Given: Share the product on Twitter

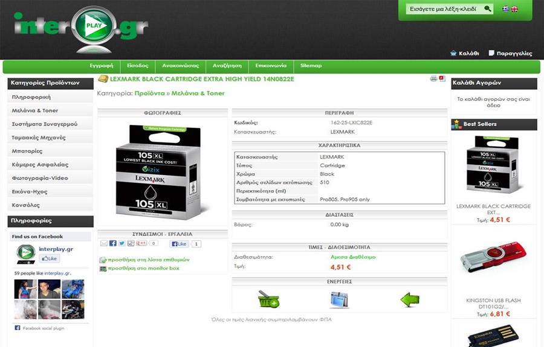Looking at the screenshot, I should coord(121,243).
